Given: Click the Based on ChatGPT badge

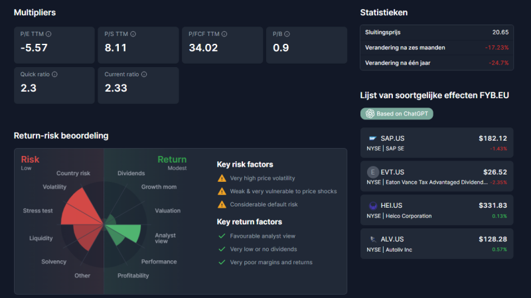Looking at the screenshot, I should (x=396, y=113).
